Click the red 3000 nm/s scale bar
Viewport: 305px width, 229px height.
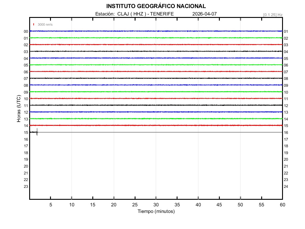click(34, 24)
